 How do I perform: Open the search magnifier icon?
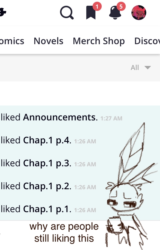tap(67, 13)
